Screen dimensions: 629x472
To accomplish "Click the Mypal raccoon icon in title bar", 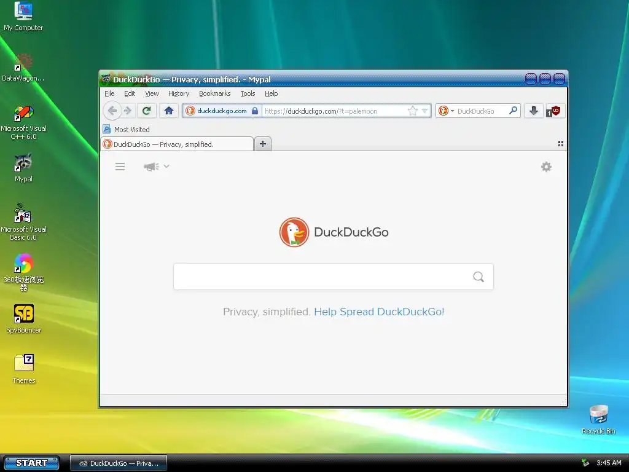I will (106, 79).
